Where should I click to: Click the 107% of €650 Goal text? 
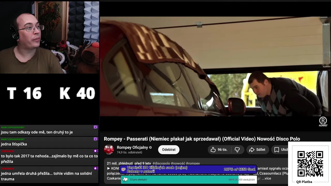pyautogui.click(x=239, y=169)
